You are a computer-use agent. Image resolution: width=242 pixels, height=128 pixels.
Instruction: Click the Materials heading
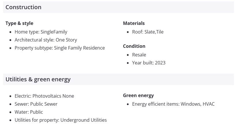(134, 23)
